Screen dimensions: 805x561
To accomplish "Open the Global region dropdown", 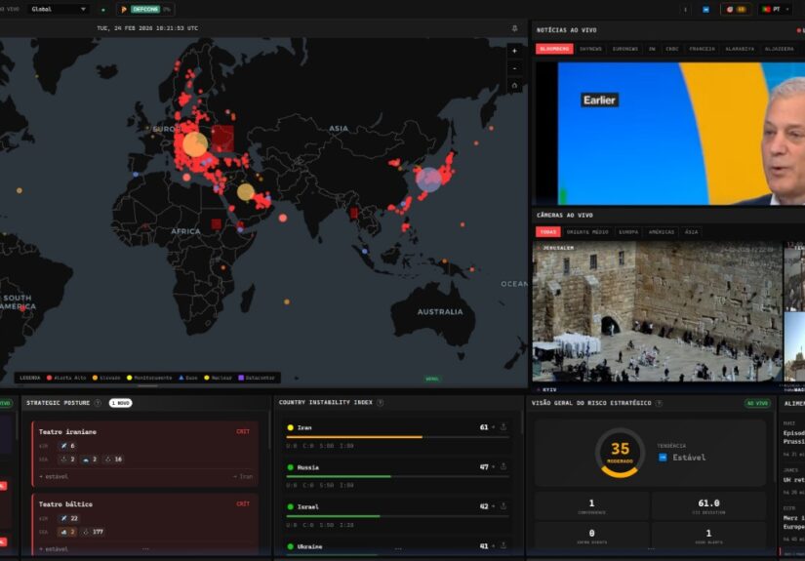I will 59,9.
